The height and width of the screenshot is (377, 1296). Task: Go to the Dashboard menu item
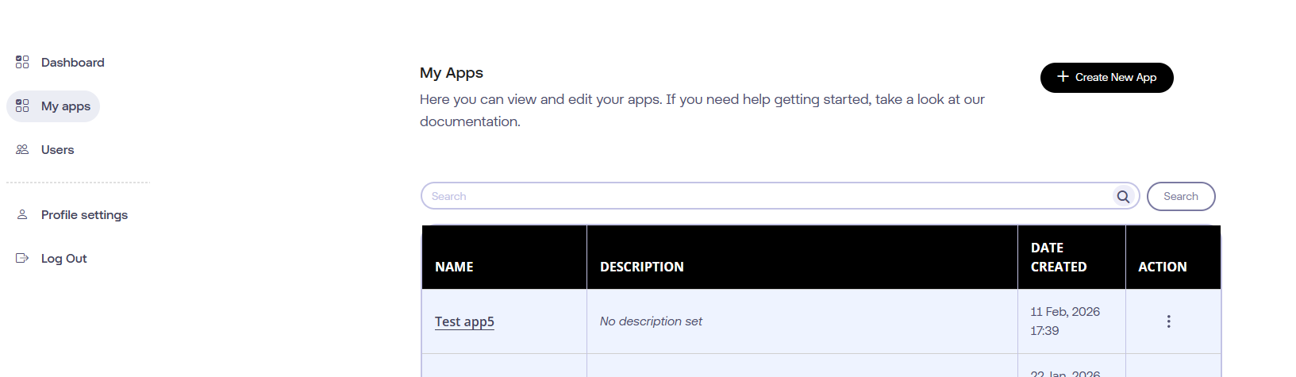pos(72,63)
